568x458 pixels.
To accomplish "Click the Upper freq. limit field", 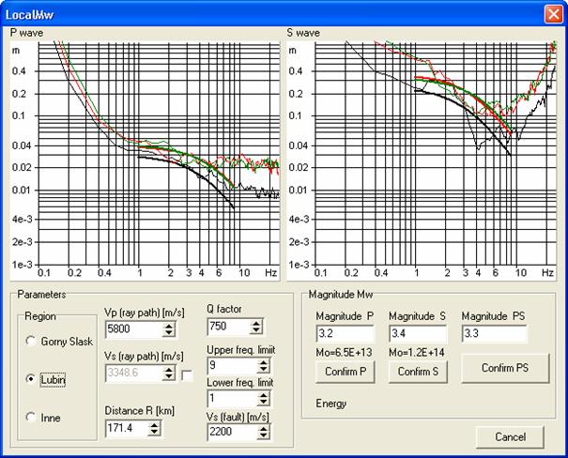I will tap(232, 366).
